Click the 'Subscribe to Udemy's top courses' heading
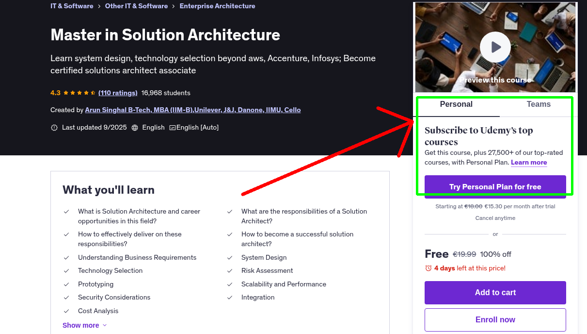Image resolution: width=587 pixels, height=334 pixels. [x=478, y=136]
